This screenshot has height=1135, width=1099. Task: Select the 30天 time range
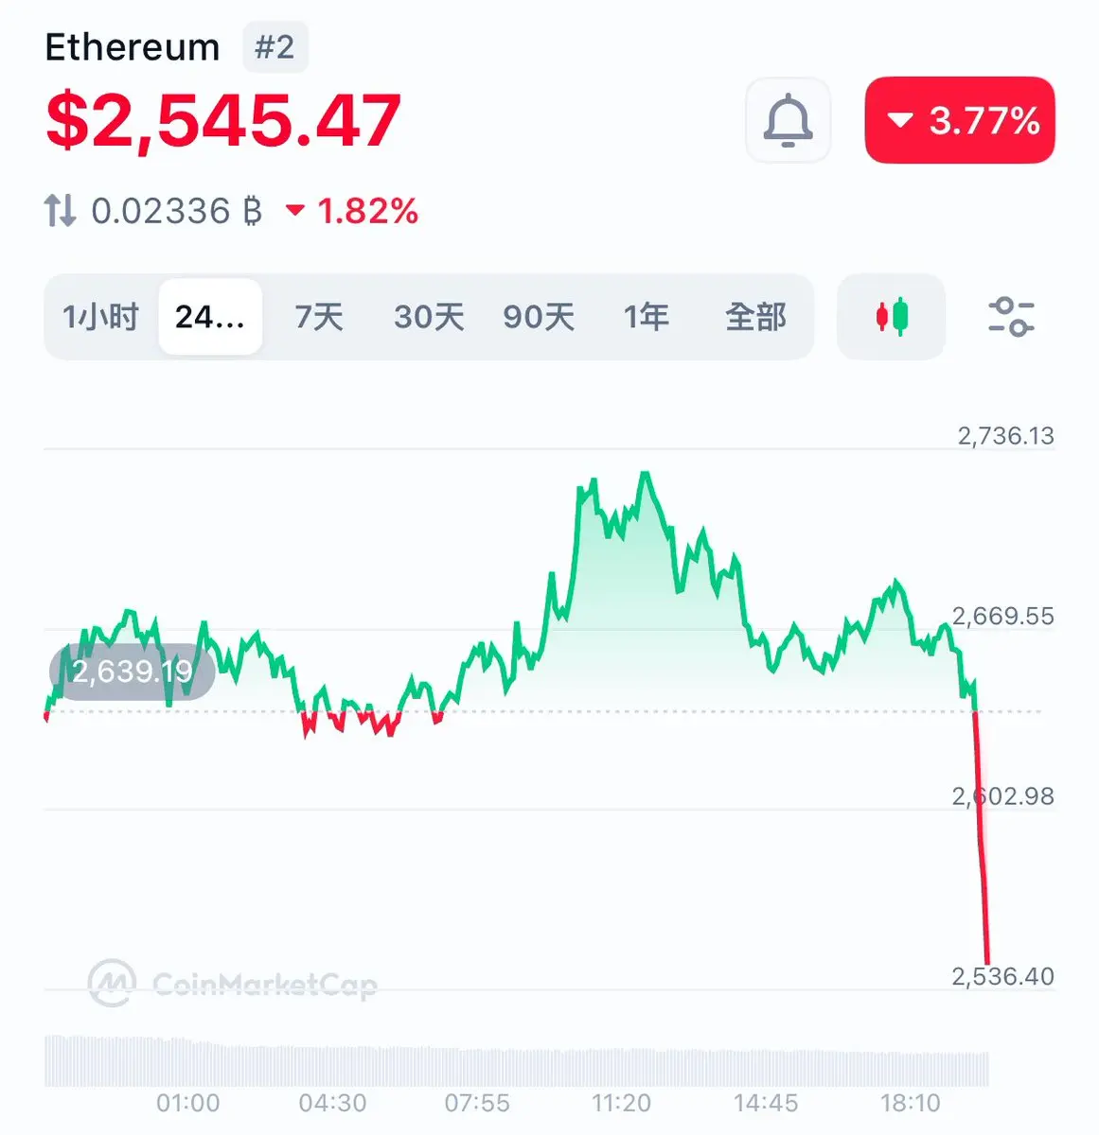(x=429, y=317)
